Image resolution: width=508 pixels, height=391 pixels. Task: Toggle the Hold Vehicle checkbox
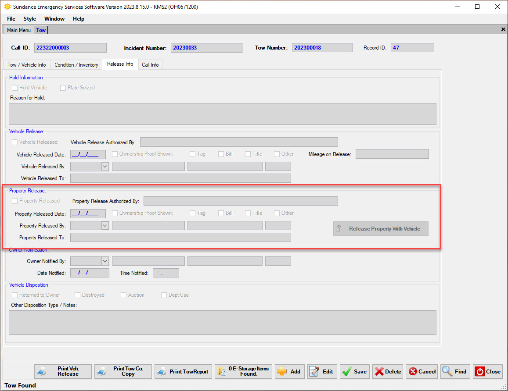pos(14,88)
